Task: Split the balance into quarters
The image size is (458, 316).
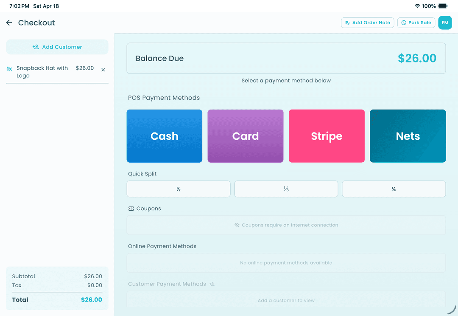Action: tap(394, 189)
